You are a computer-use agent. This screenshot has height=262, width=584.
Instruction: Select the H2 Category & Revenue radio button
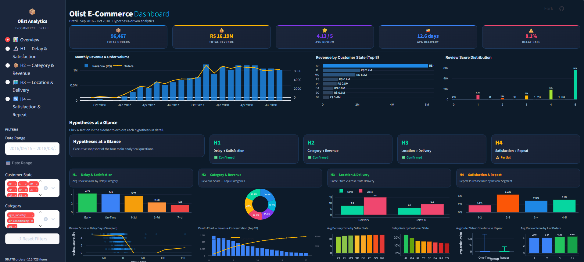point(8,65)
